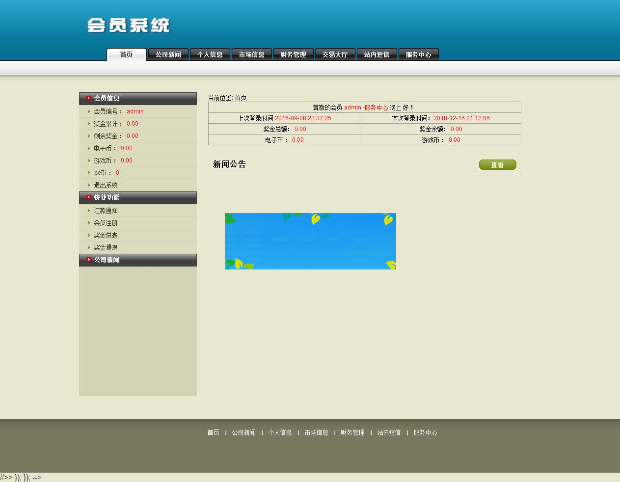Click the red arrow icon on 快捷功能 panel header

(x=88, y=198)
